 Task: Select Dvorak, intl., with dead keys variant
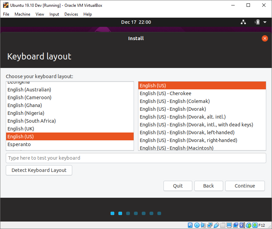(202, 125)
